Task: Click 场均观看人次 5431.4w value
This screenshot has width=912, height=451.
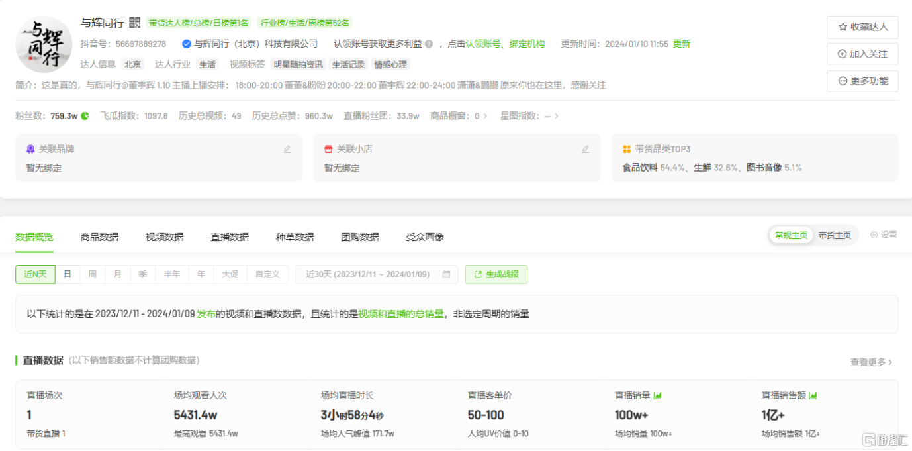Action: point(197,415)
